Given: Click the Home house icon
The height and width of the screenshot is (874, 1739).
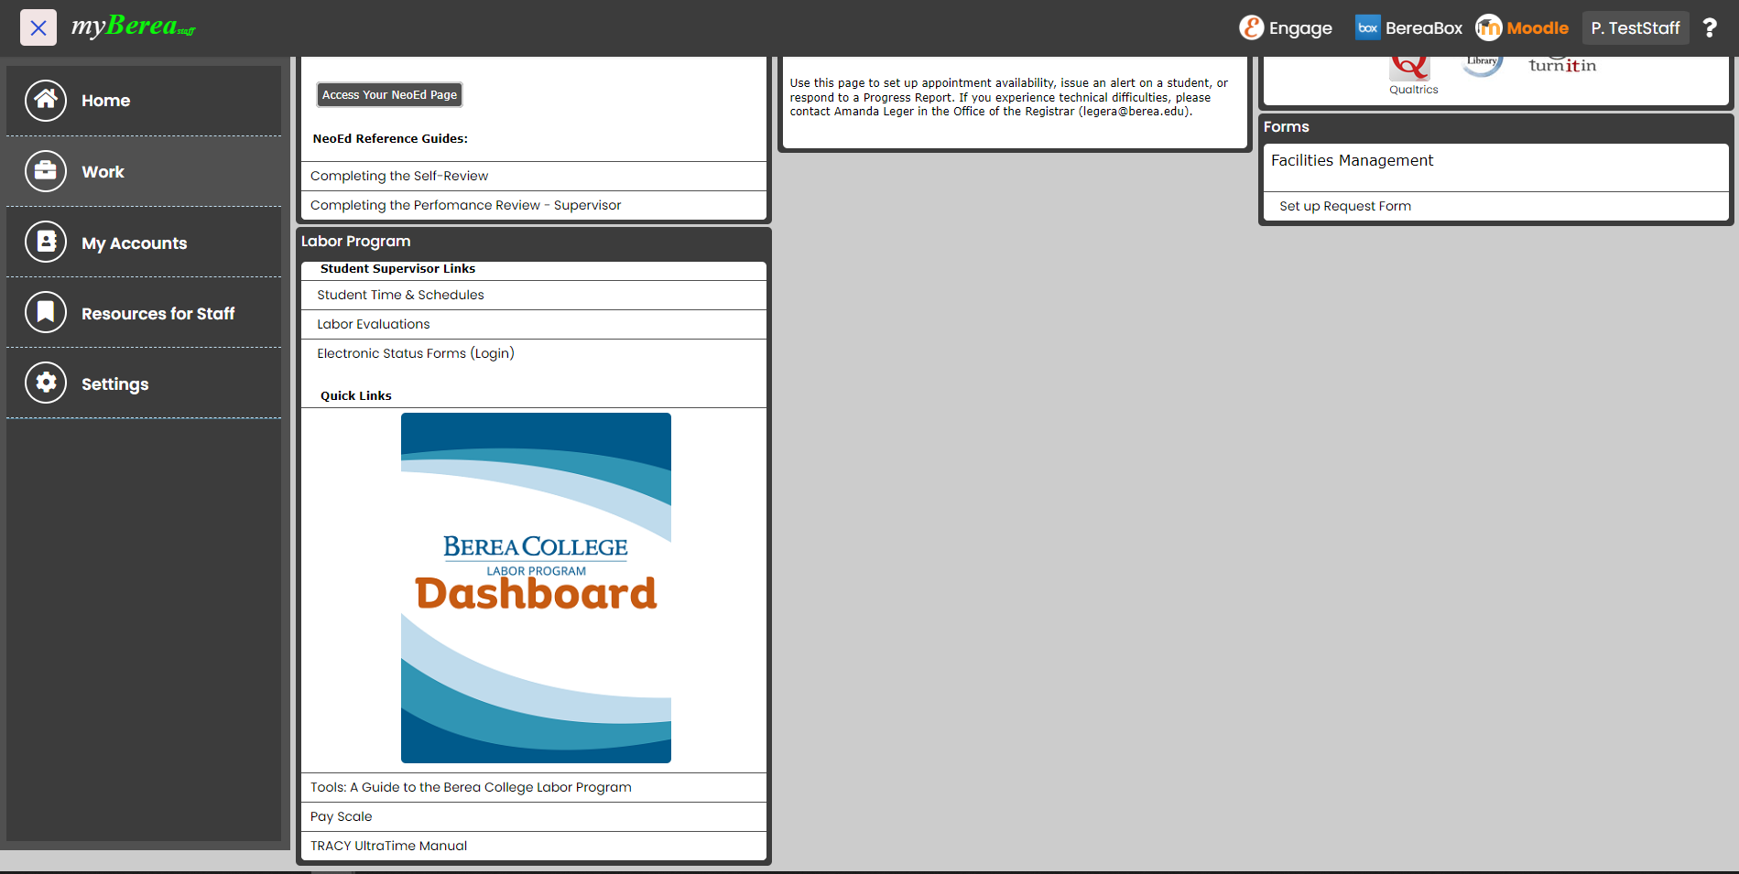Looking at the screenshot, I should [x=46, y=101].
